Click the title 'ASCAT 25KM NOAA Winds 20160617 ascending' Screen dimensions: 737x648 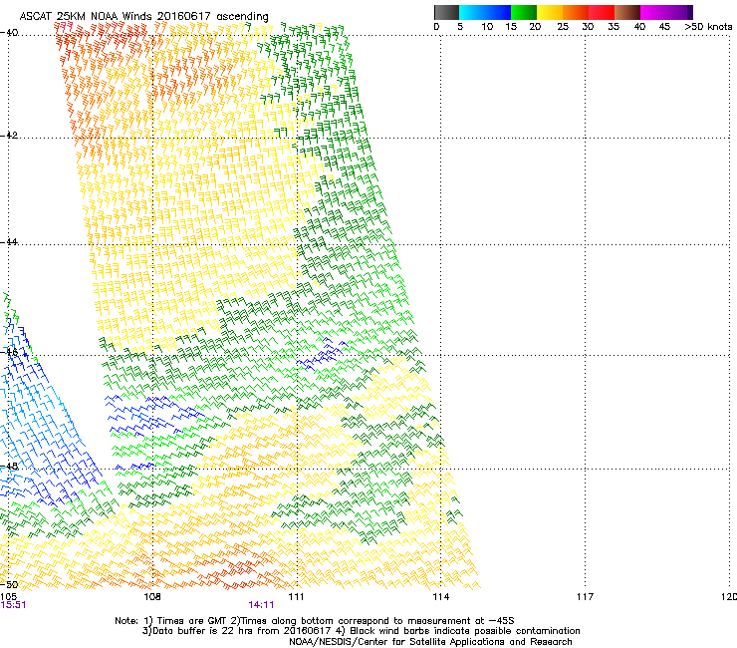tap(143, 17)
